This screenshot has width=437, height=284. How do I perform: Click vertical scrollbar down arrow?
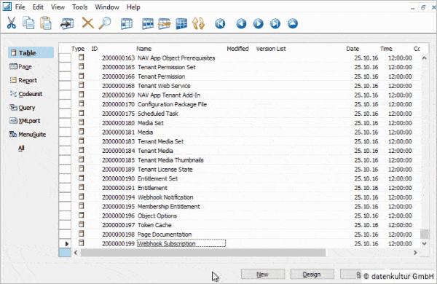click(424, 244)
